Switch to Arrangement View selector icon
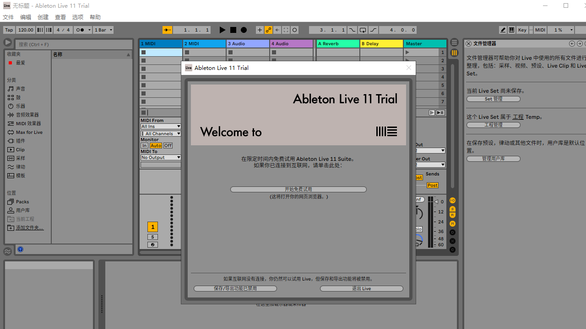 (x=454, y=42)
